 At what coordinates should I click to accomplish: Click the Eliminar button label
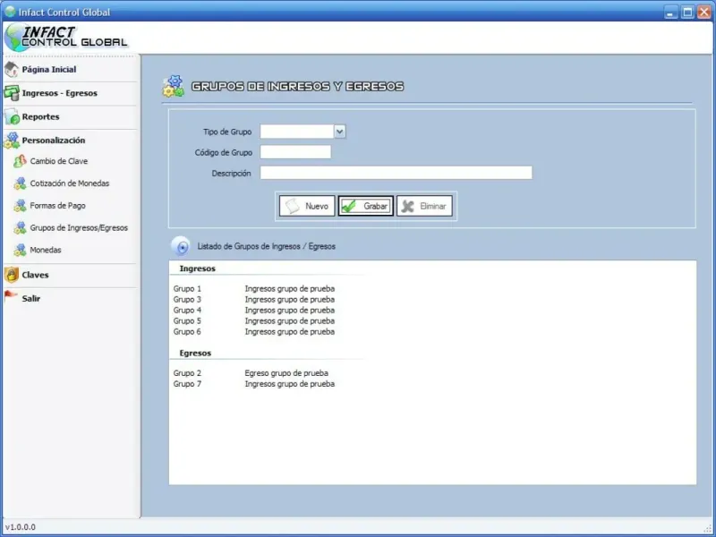point(432,207)
